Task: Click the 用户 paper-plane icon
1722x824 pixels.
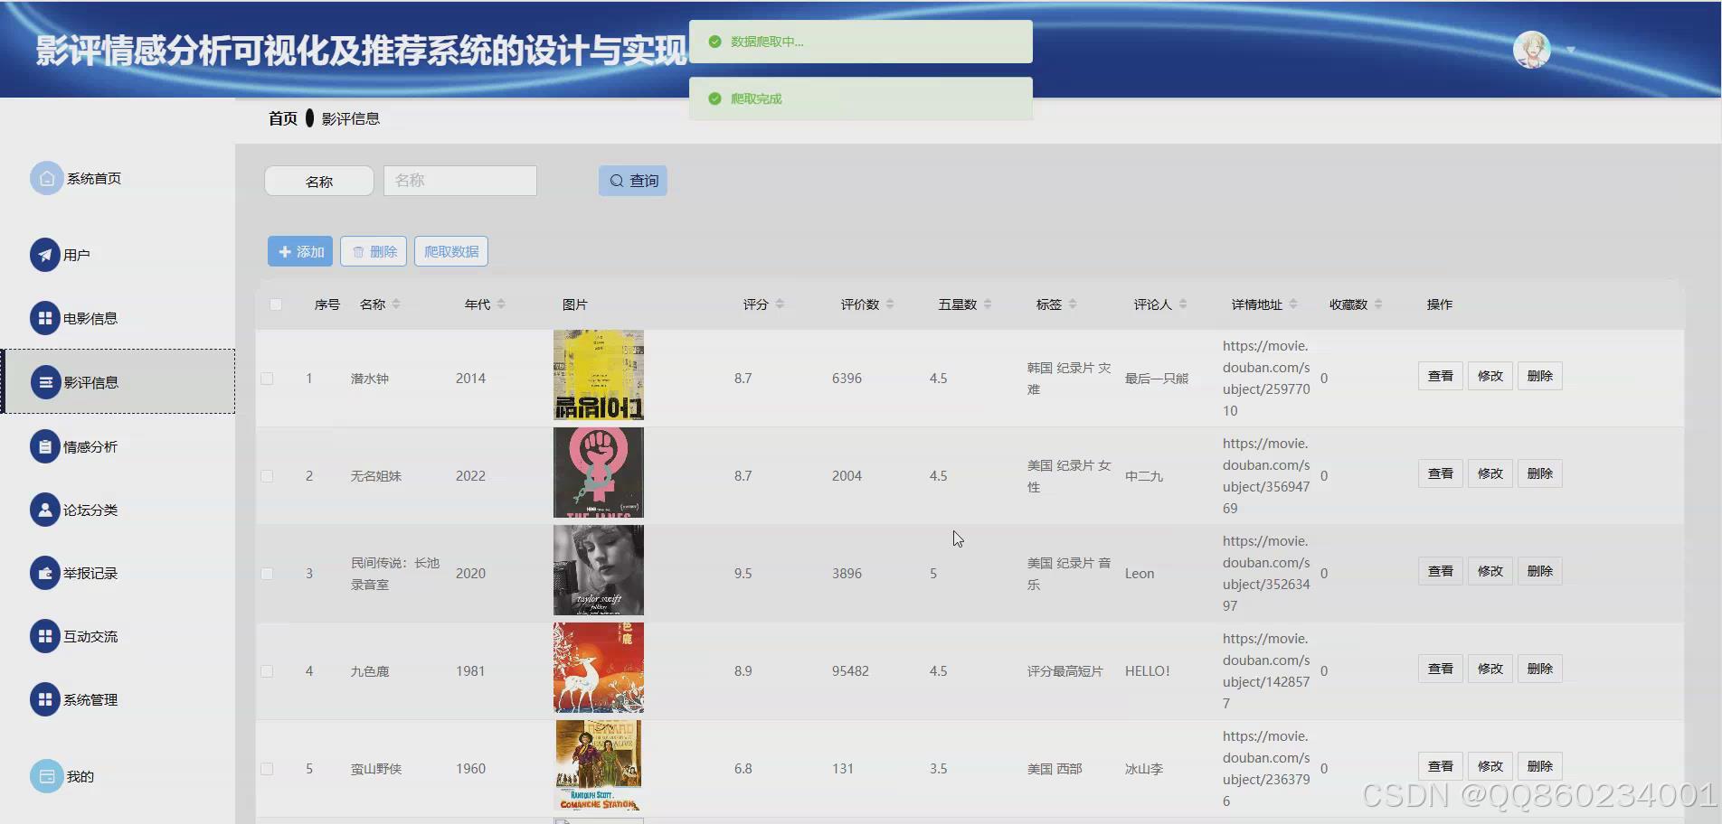Action: (x=45, y=255)
